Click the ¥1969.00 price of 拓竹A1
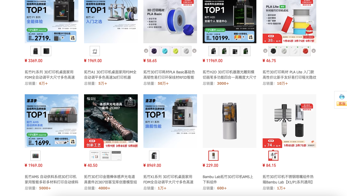Viewport: 347px width, 196px height. coord(93,61)
